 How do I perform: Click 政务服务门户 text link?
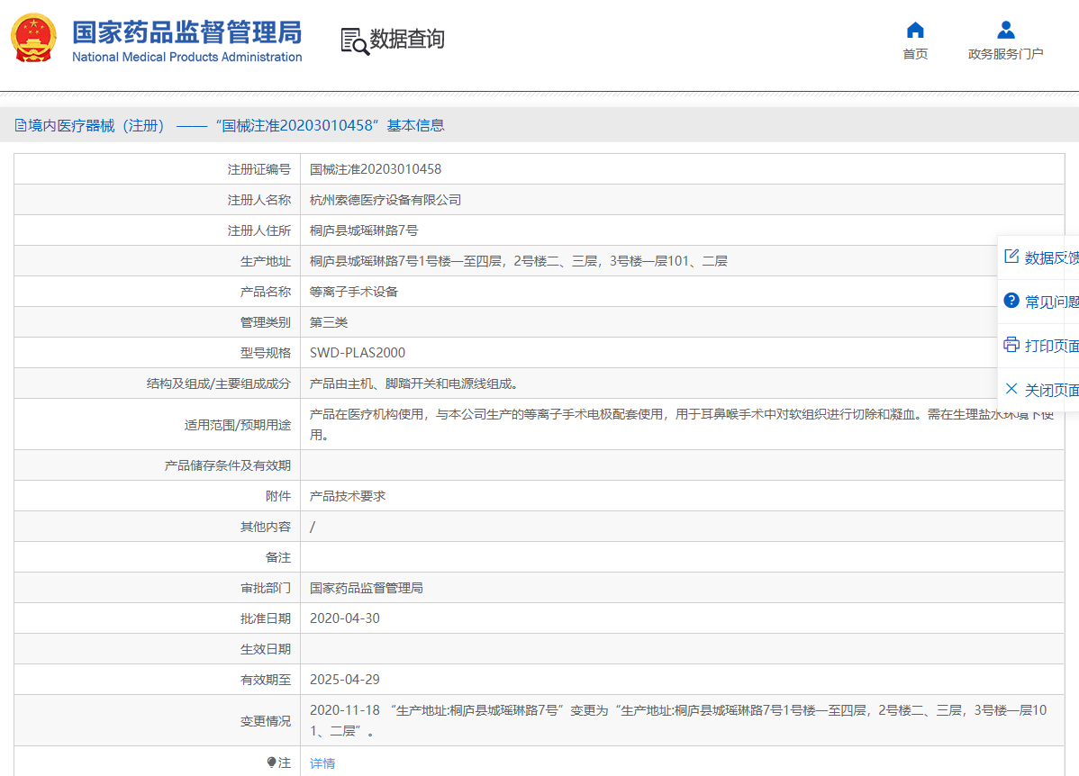point(1005,54)
